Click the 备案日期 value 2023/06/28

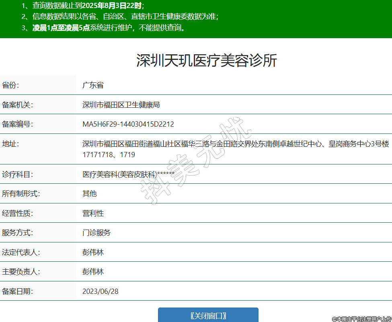(100, 291)
